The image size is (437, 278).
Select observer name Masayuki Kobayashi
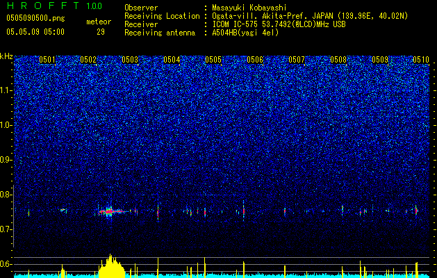[249, 8]
